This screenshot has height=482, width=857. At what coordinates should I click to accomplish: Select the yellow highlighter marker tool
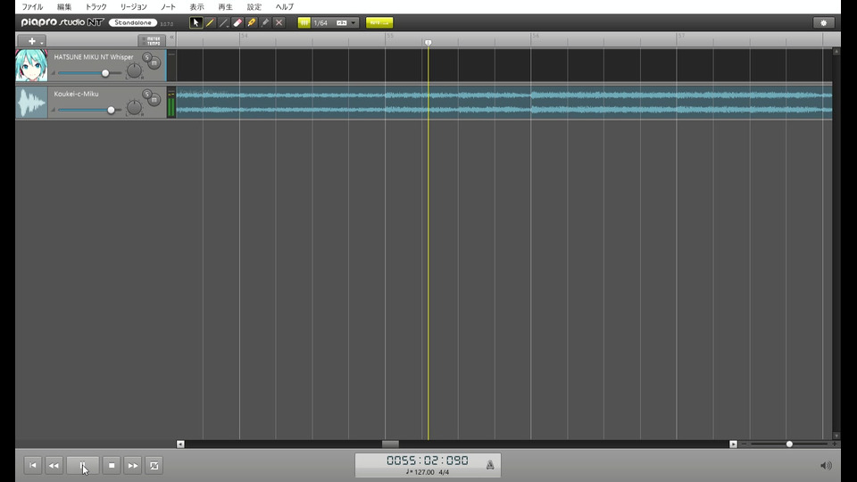point(251,22)
